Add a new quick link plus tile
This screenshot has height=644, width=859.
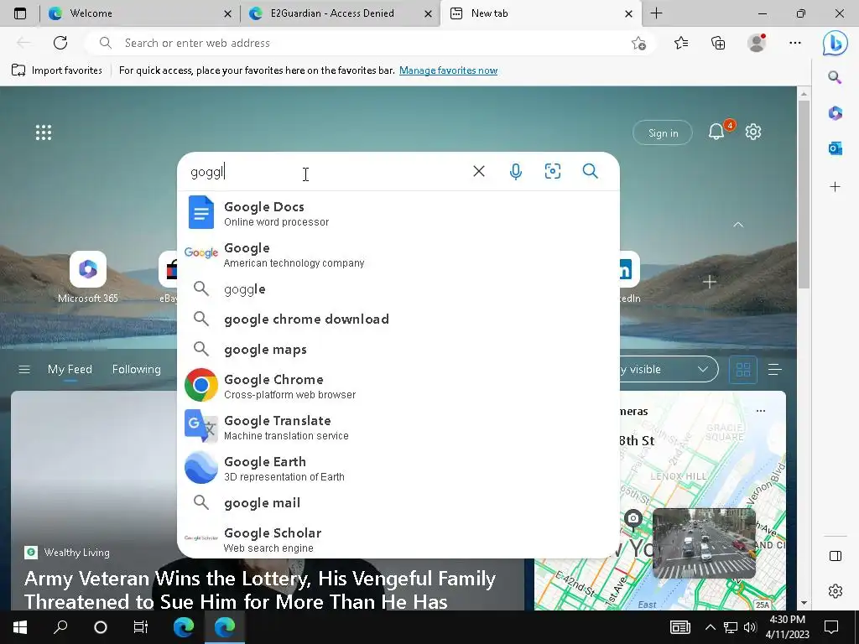[710, 282]
